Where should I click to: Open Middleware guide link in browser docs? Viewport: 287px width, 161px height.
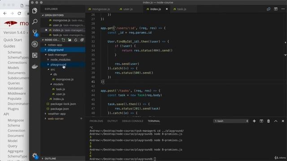point(17,93)
